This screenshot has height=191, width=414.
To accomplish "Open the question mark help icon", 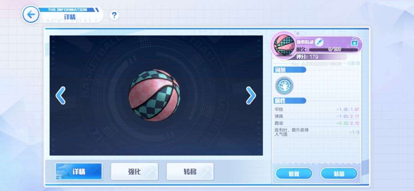I will (x=114, y=15).
